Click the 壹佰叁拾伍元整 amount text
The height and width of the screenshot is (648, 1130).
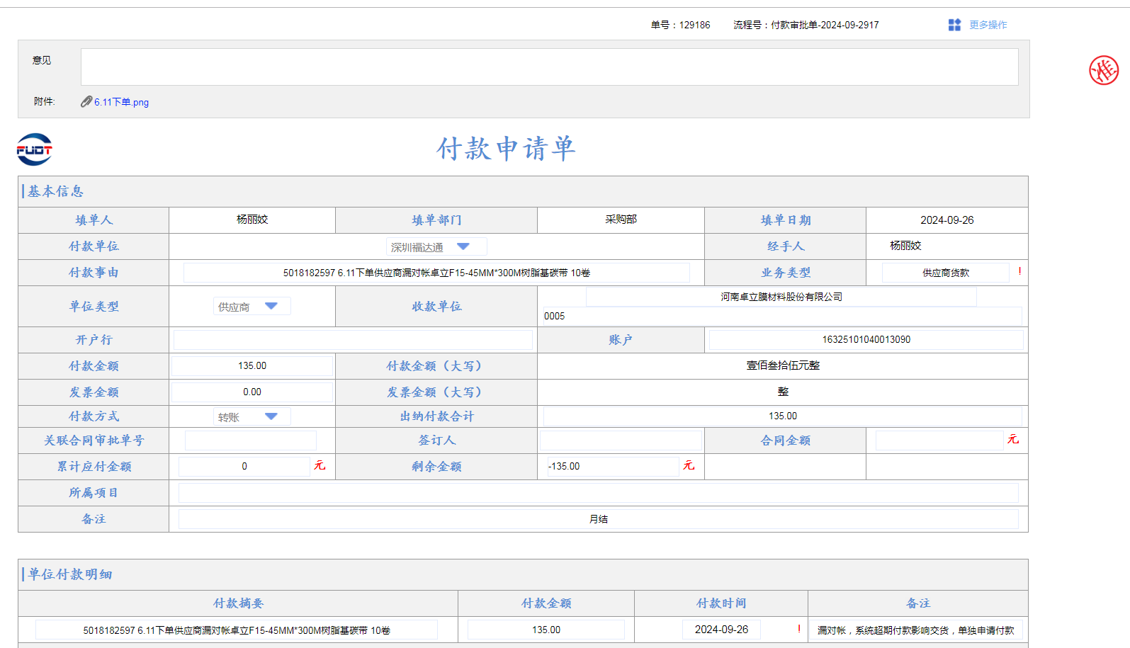click(783, 365)
